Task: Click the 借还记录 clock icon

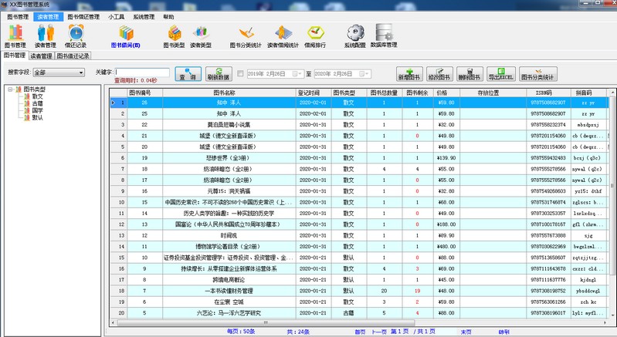Action: click(x=76, y=35)
